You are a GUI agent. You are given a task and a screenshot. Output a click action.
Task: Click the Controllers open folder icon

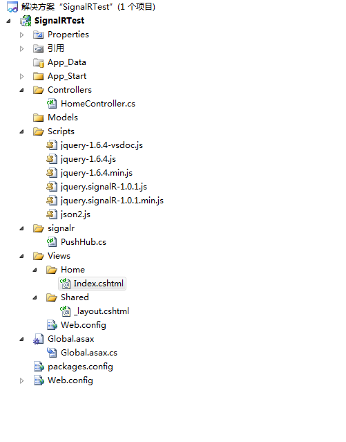pos(38,90)
